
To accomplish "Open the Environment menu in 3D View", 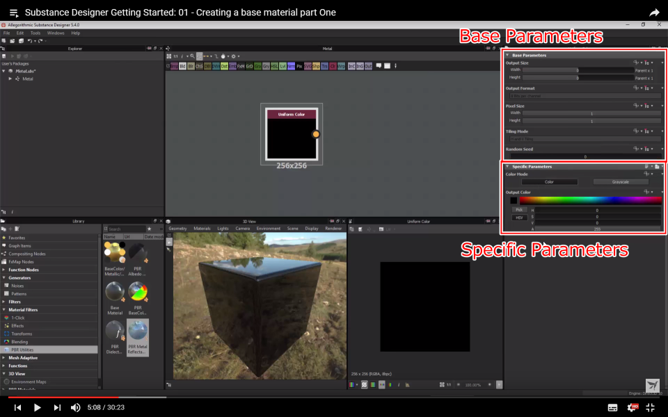I will 269,229.
